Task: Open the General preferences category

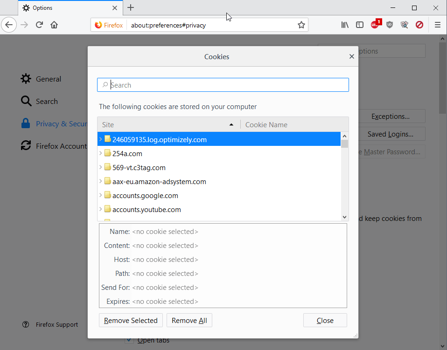Action: coord(49,79)
